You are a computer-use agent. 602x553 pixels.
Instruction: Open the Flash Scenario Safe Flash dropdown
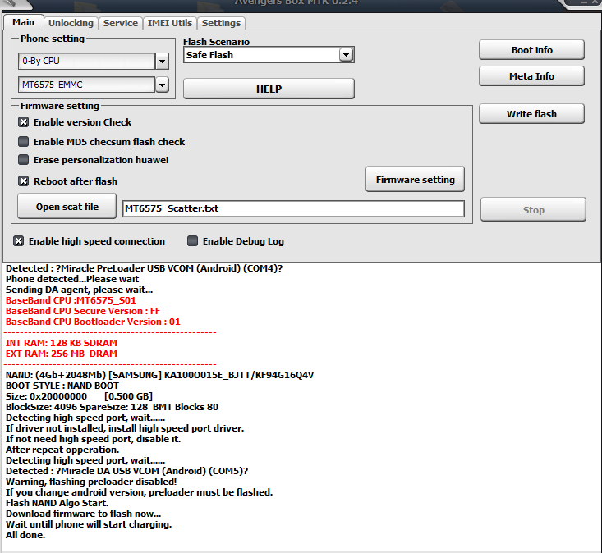click(x=346, y=55)
